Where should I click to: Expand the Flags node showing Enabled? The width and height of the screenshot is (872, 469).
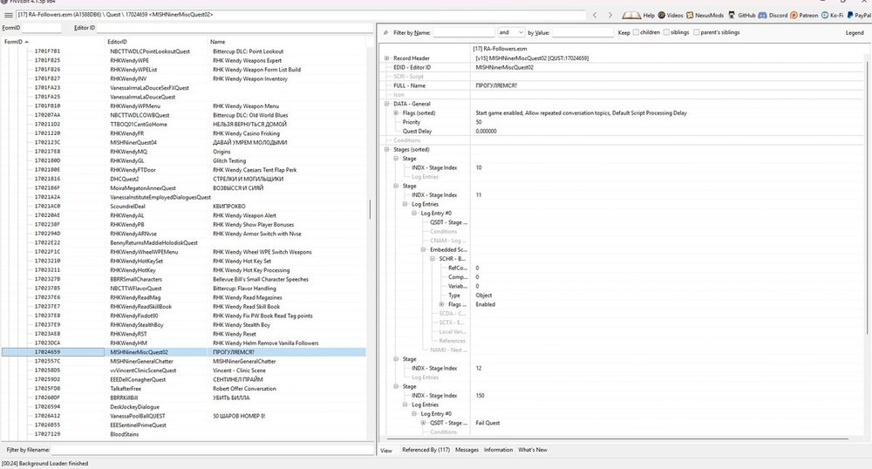tap(441, 304)
